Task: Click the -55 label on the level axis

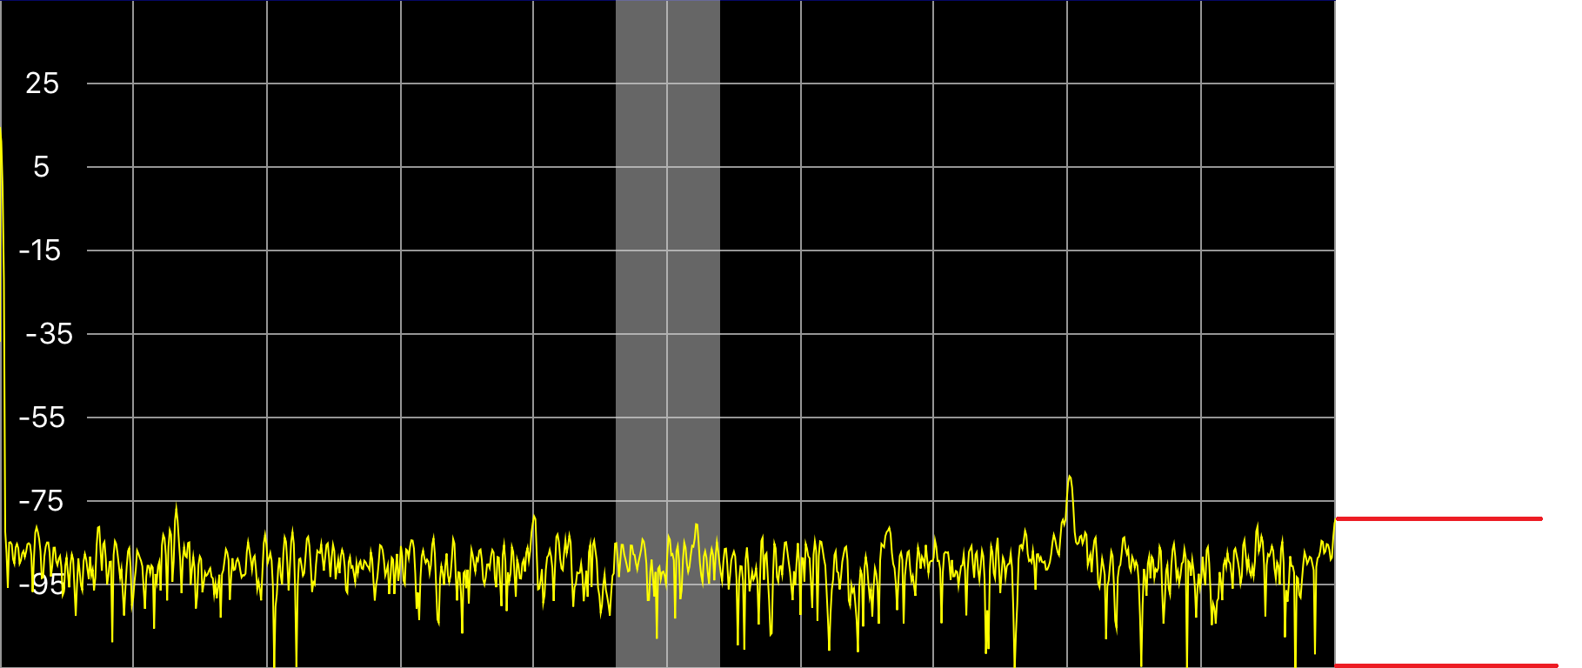Action: tap(43, 417)
